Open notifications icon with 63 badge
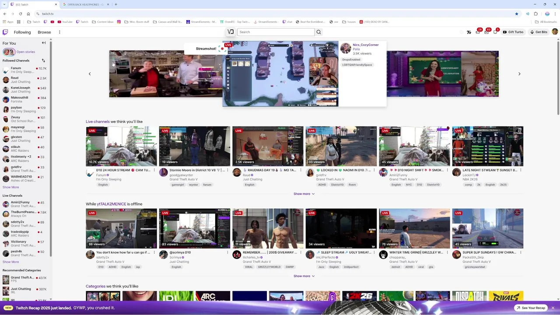This screenshot has width=560, height=315. pos(486,32)
